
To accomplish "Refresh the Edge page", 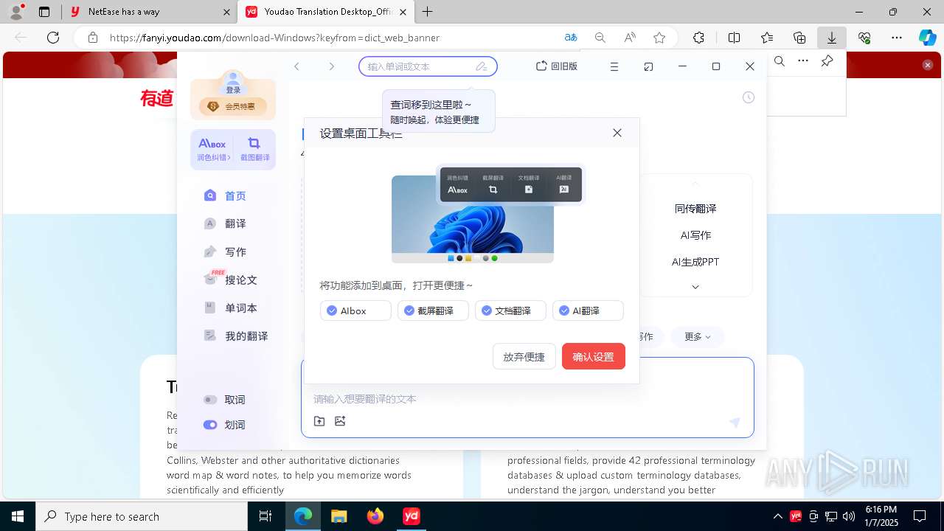I will [53, 38].
